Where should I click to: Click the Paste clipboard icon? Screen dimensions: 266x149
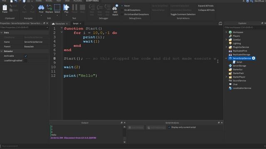5,7
